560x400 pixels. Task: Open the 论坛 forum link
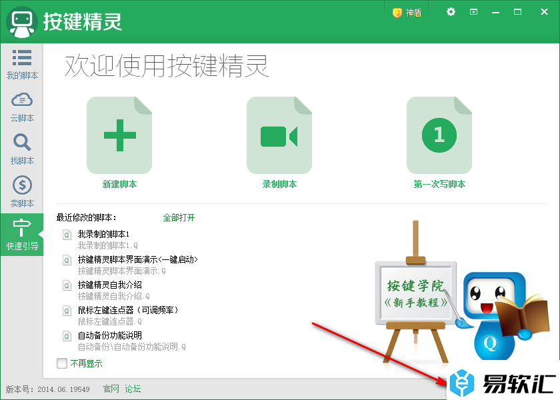(133, 389)
